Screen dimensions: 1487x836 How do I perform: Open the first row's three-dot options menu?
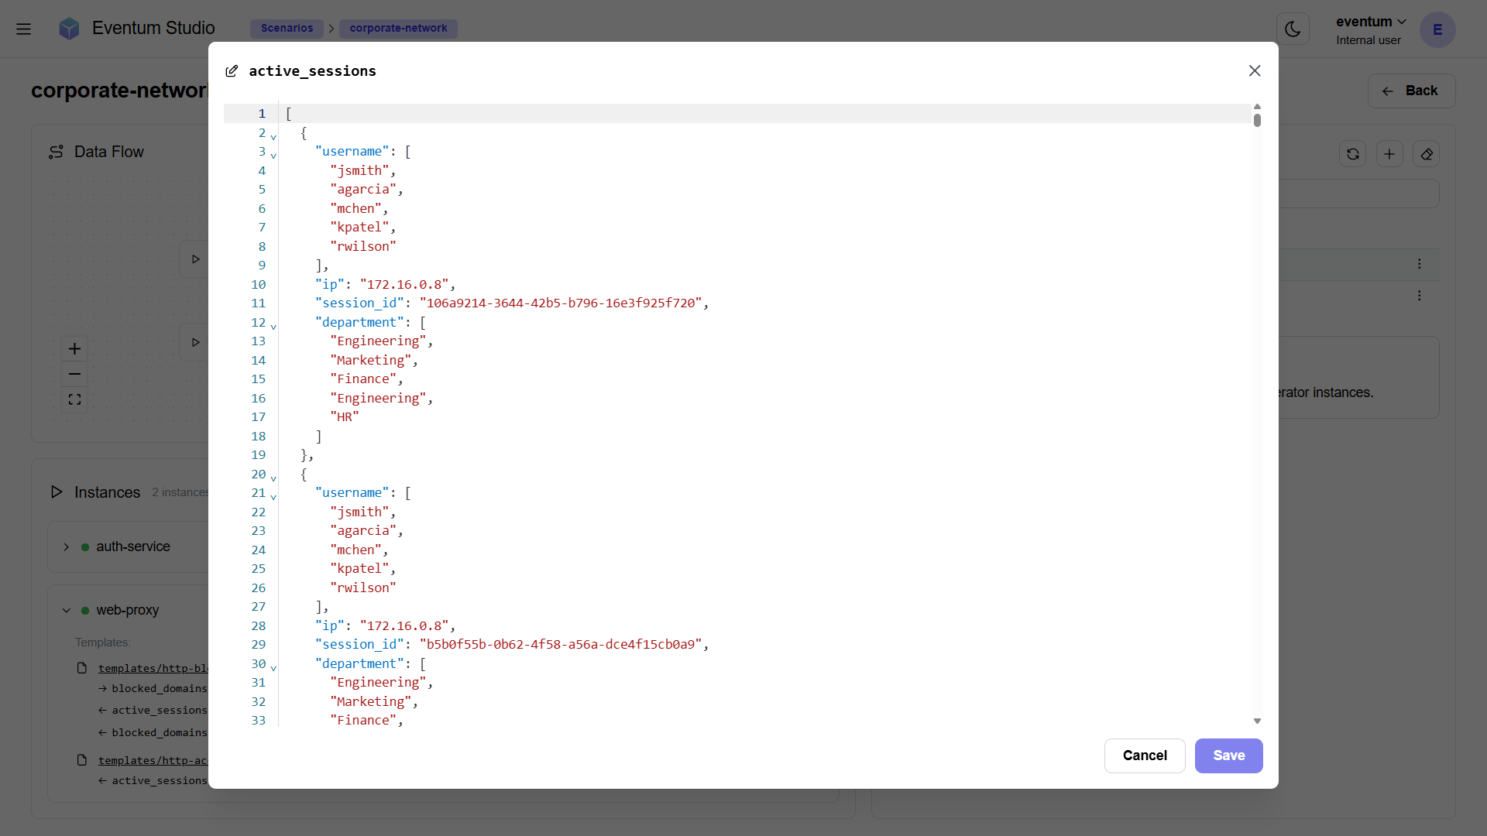pos(1419,264)
